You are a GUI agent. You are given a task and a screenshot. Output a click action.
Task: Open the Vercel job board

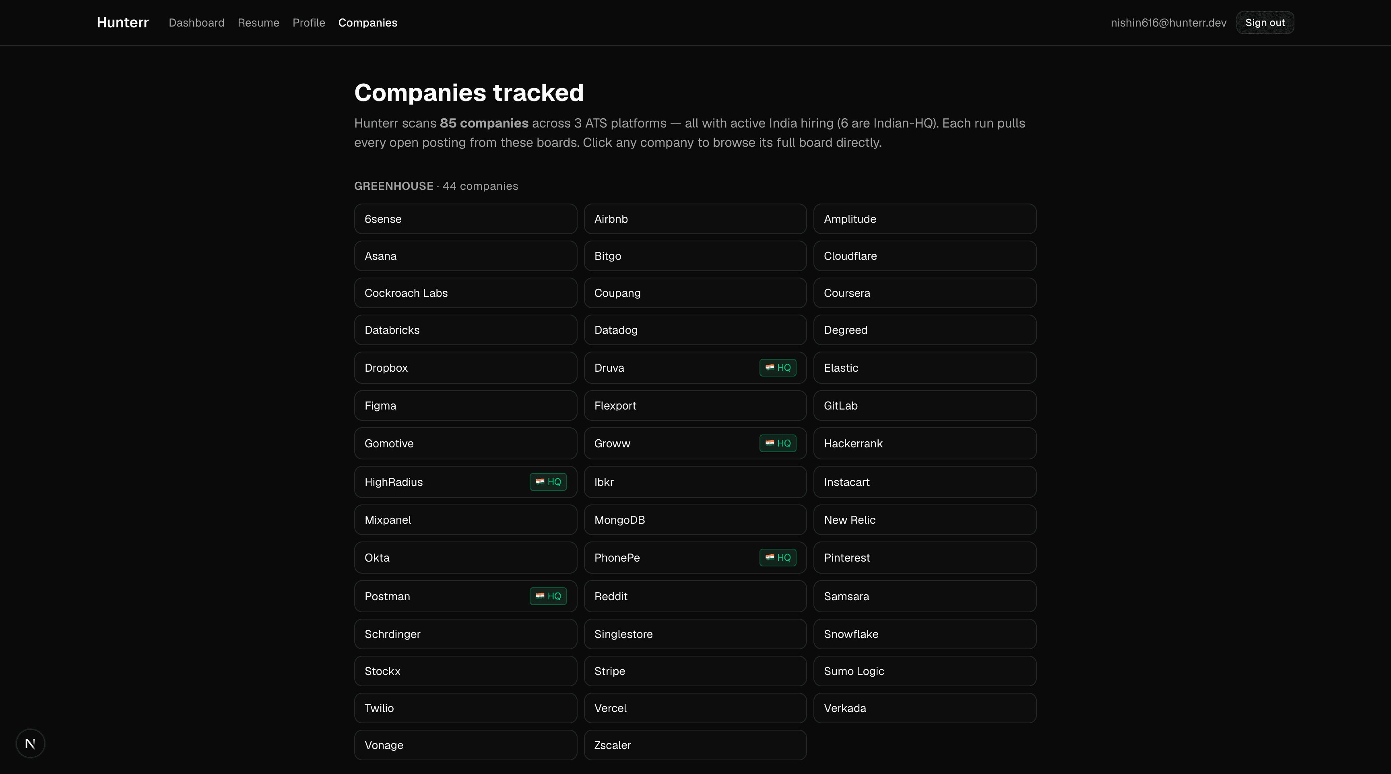click(695, 708)
